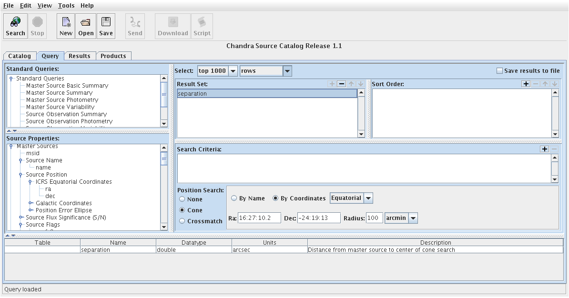Viewport: 569px width, 298px height.
Task: Click the Datatype column header
Action: tap(194, 242)
